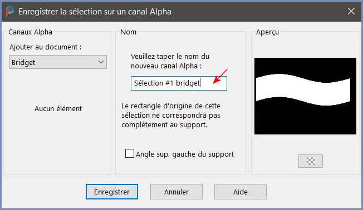The image size is (363, 210).
Task: Click the black Aperçu preview image
Action: (305, 96)
